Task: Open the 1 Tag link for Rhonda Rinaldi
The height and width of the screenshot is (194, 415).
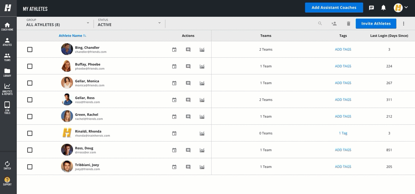Action: (x=343, y=133)
